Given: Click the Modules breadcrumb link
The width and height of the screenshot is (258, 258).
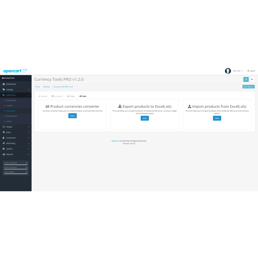Looking at the screenshot, I should (46, 86).
